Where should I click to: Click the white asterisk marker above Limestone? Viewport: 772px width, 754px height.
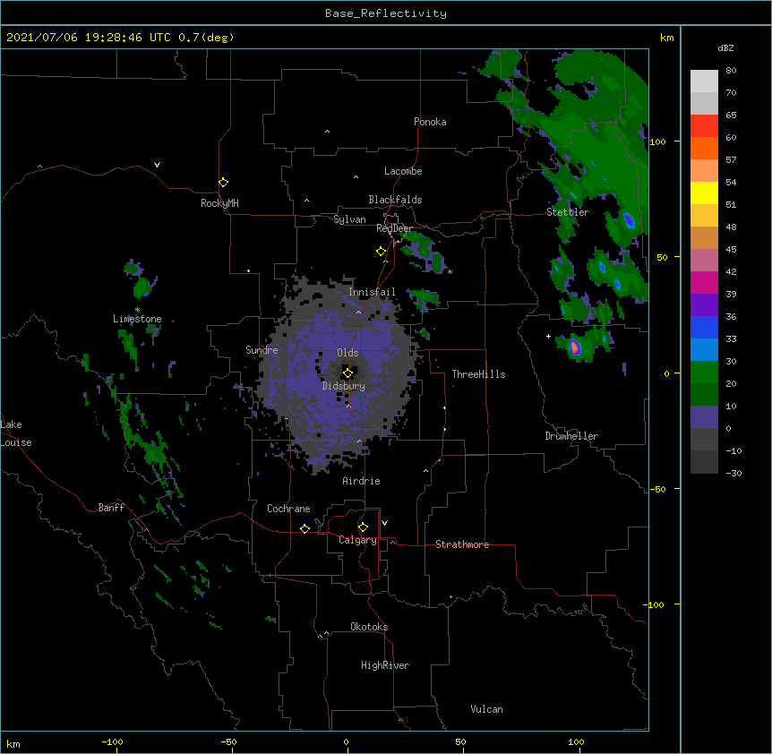coord(138,310)
